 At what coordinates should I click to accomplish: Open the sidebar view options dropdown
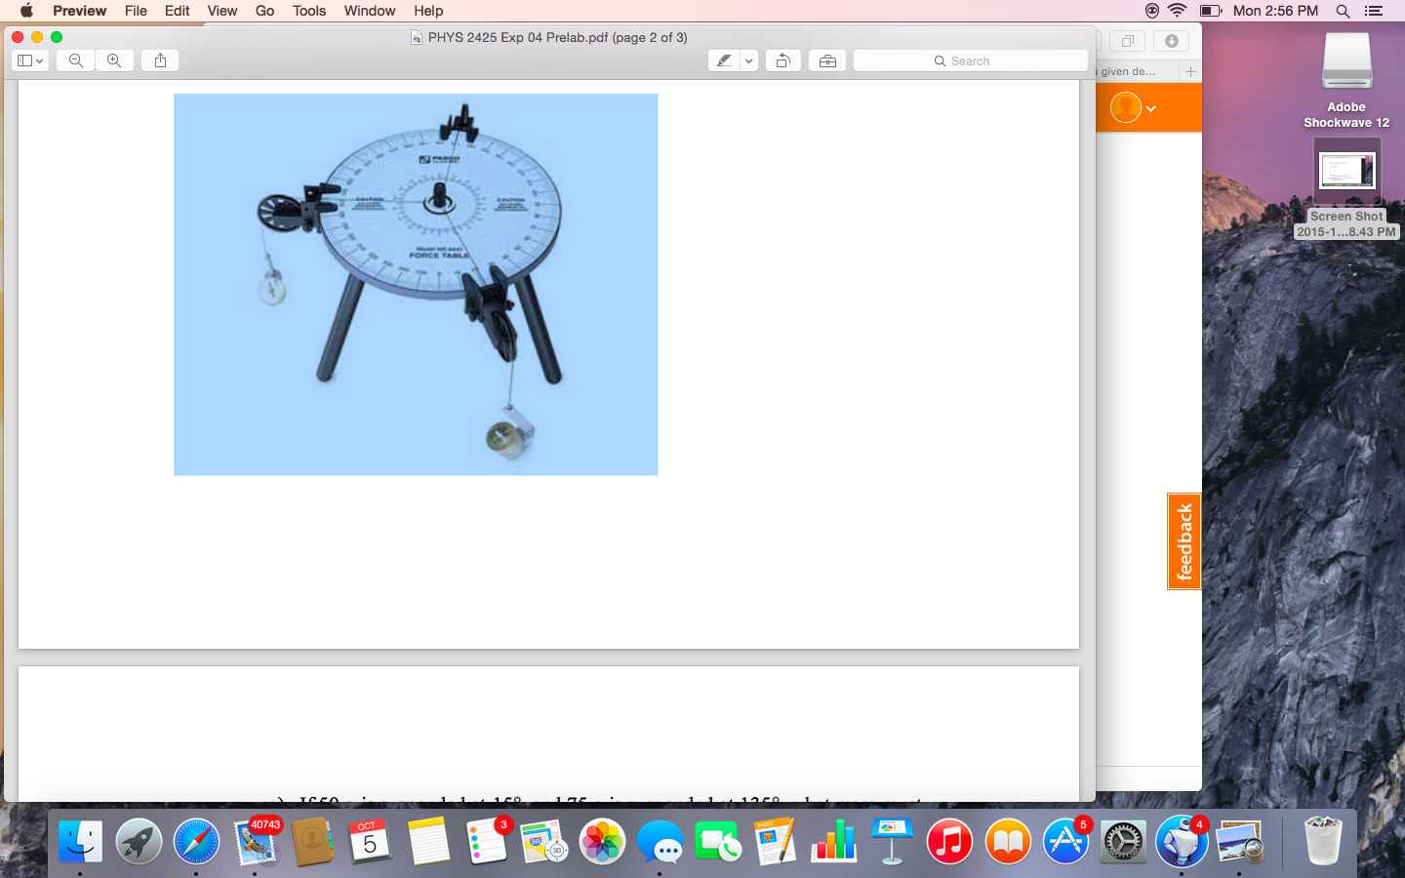(29, 60)
